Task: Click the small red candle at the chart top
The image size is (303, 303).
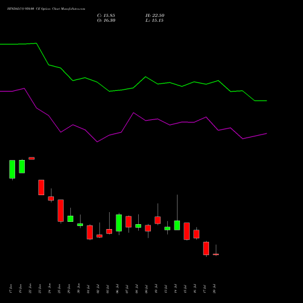Action: click(x=32, y=158)
